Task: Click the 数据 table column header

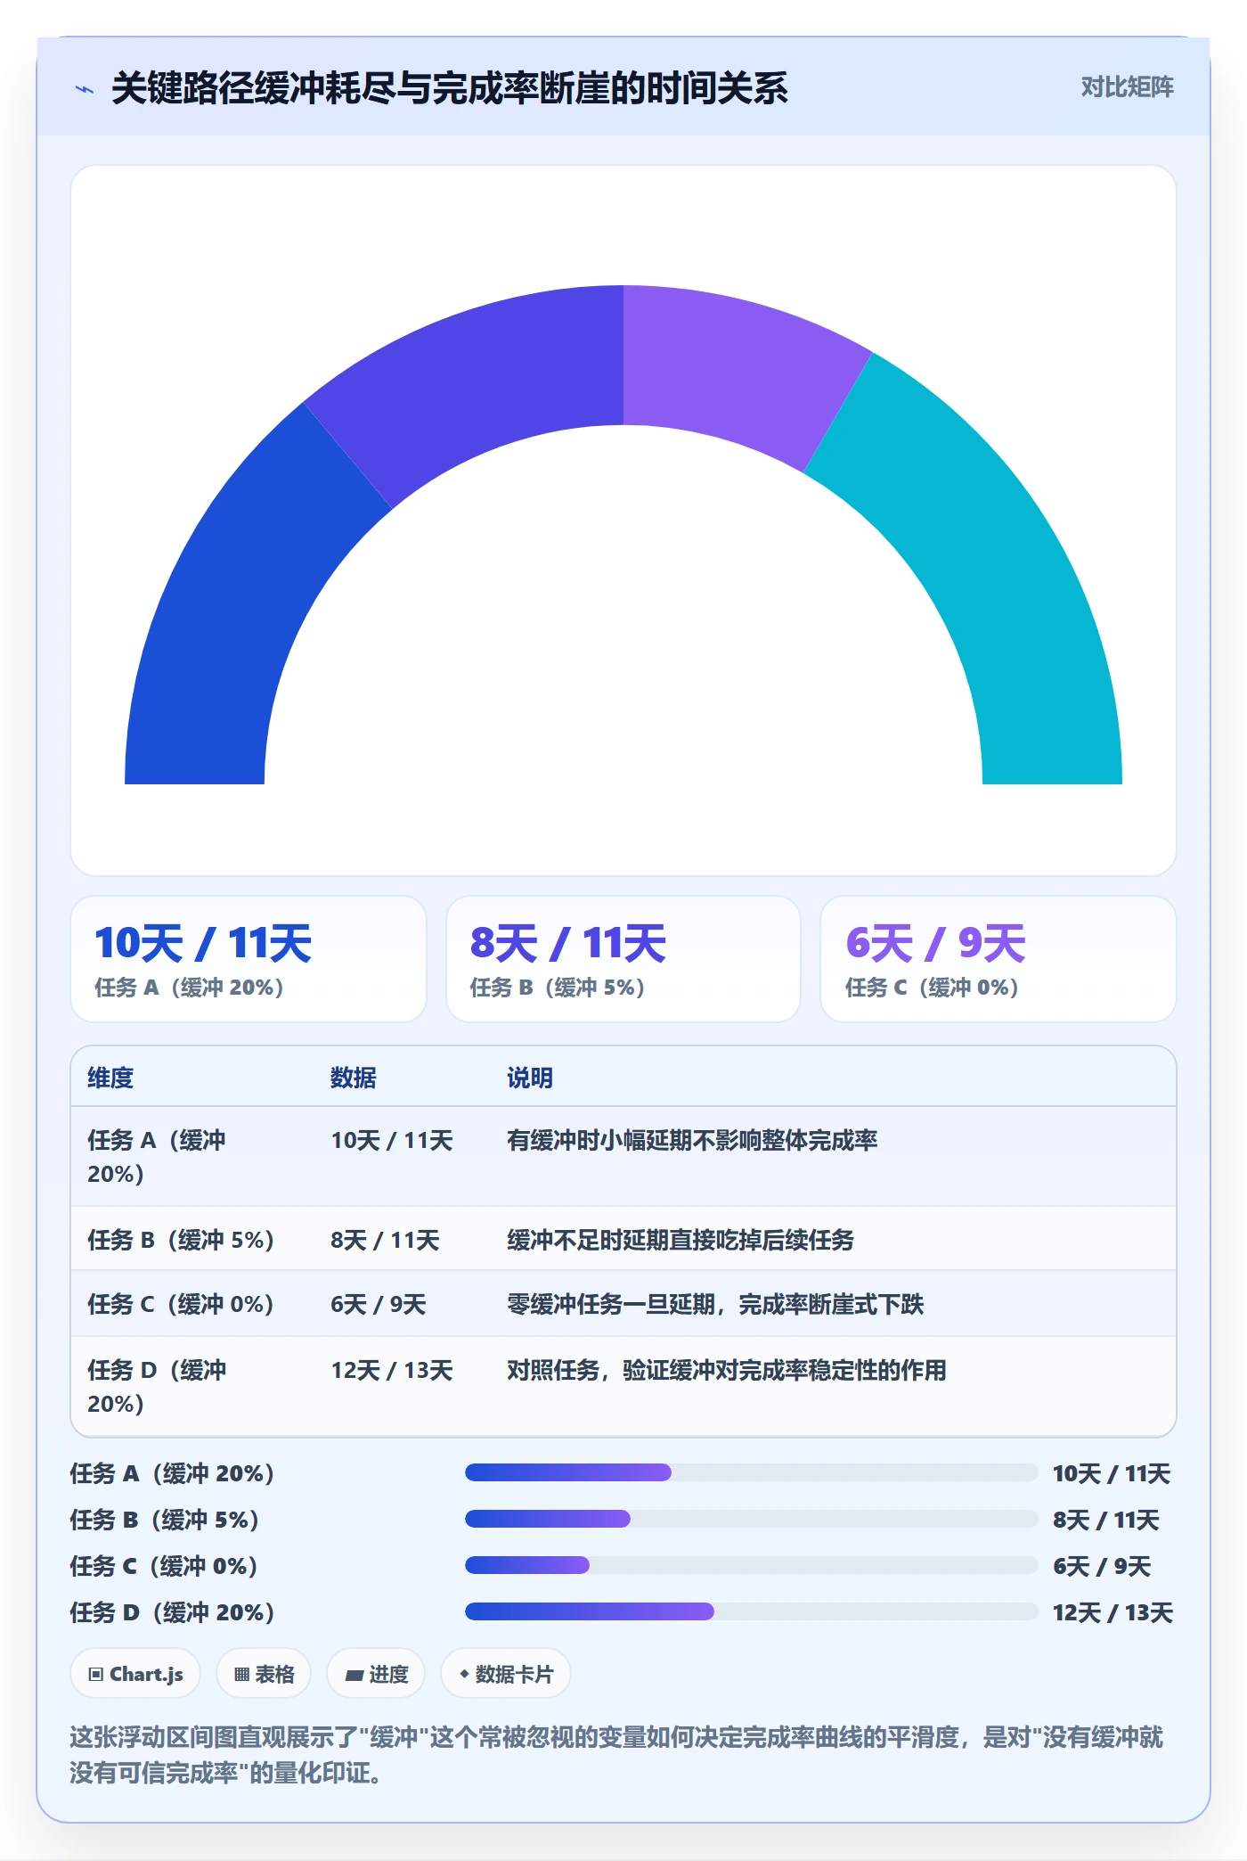Action: click(354, 1078)
